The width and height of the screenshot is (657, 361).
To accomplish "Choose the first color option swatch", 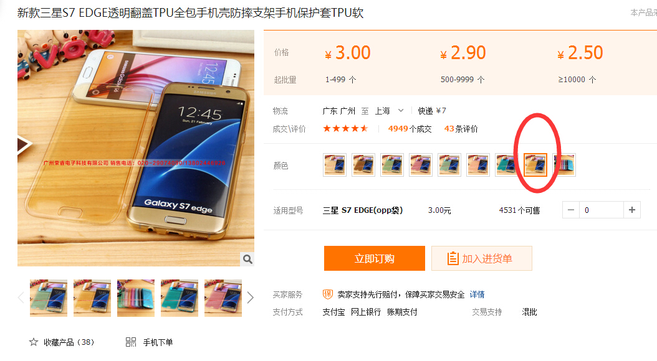I will pos(334,165).
